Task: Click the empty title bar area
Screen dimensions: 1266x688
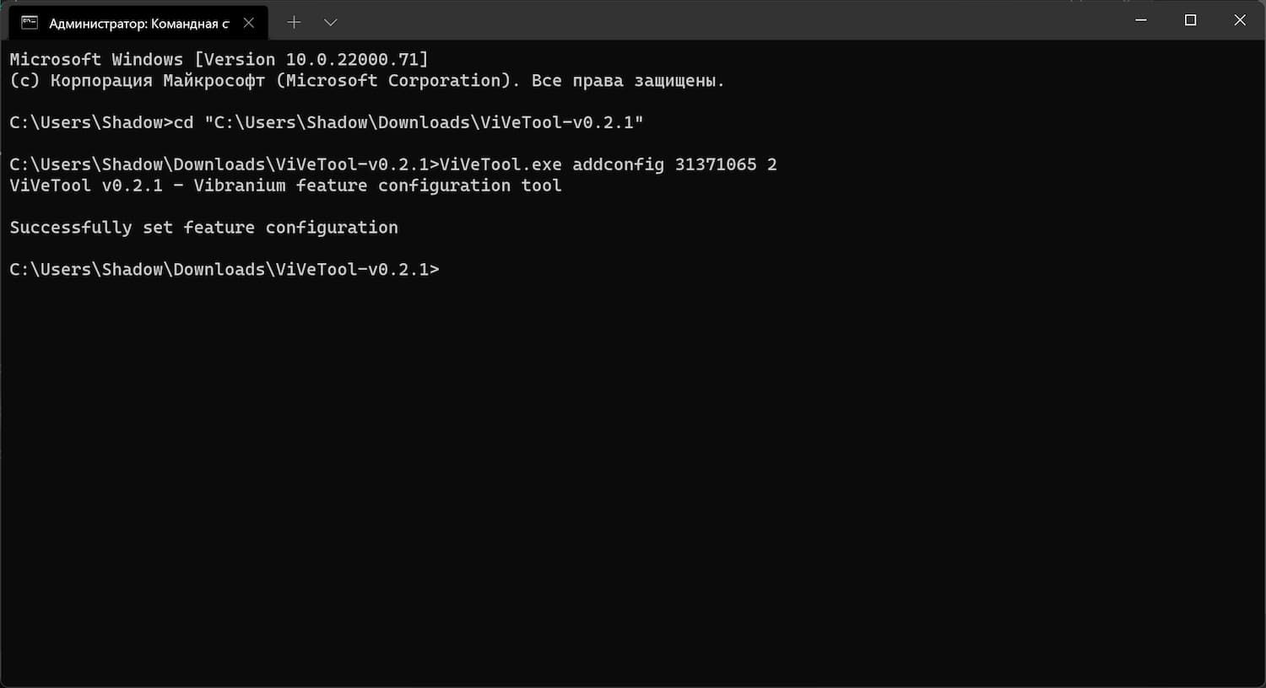Action: [726, 20]
